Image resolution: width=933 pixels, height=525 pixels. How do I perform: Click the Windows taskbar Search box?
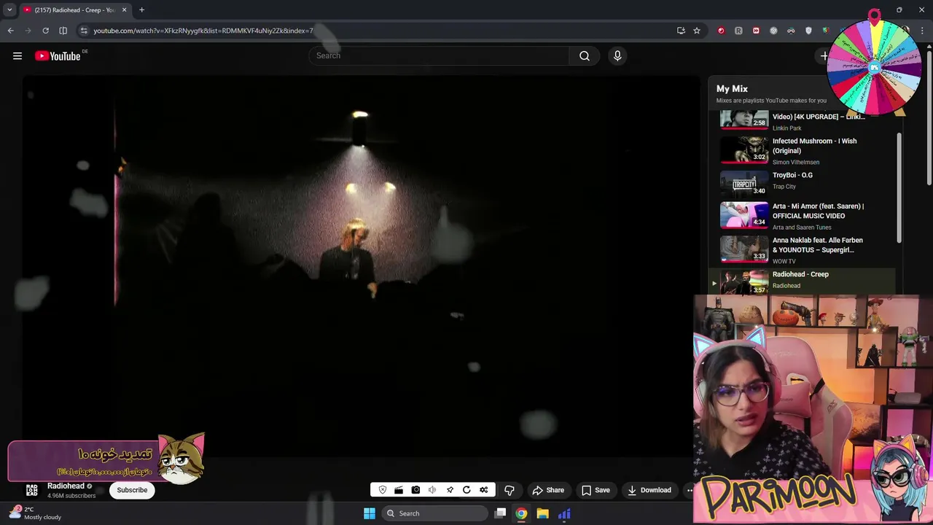point(435,513)
